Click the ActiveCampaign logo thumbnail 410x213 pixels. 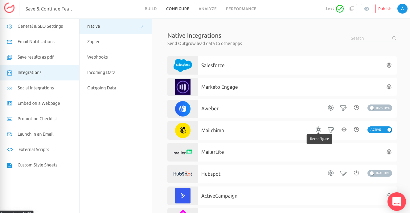[x=183, y=196]
